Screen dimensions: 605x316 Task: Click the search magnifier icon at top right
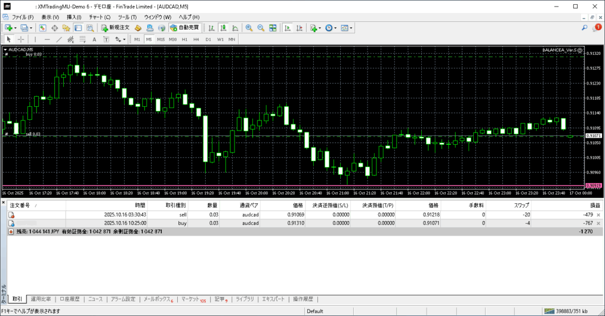584,28
